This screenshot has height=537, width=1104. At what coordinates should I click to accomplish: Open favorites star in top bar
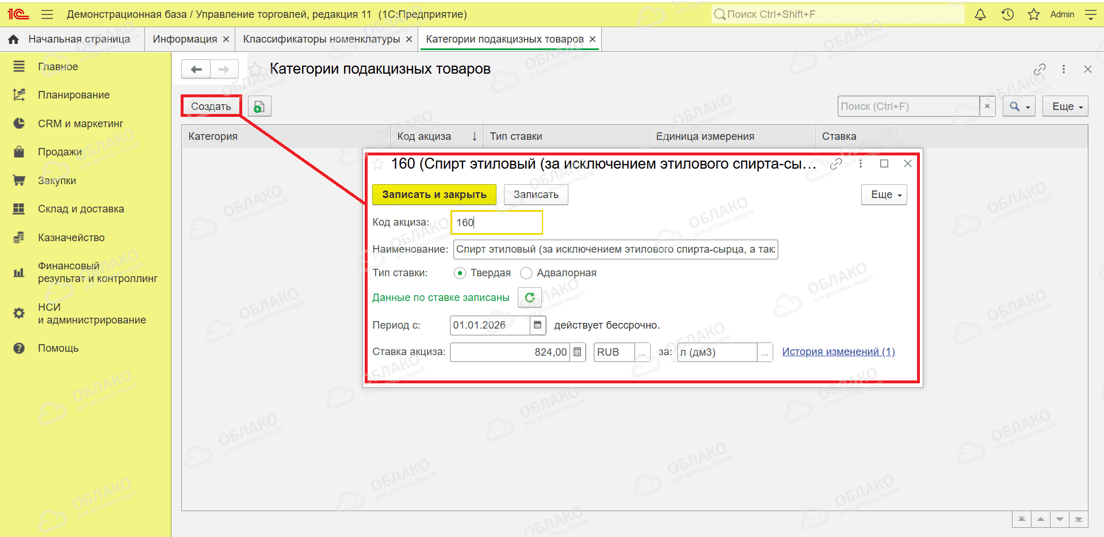1034,14
